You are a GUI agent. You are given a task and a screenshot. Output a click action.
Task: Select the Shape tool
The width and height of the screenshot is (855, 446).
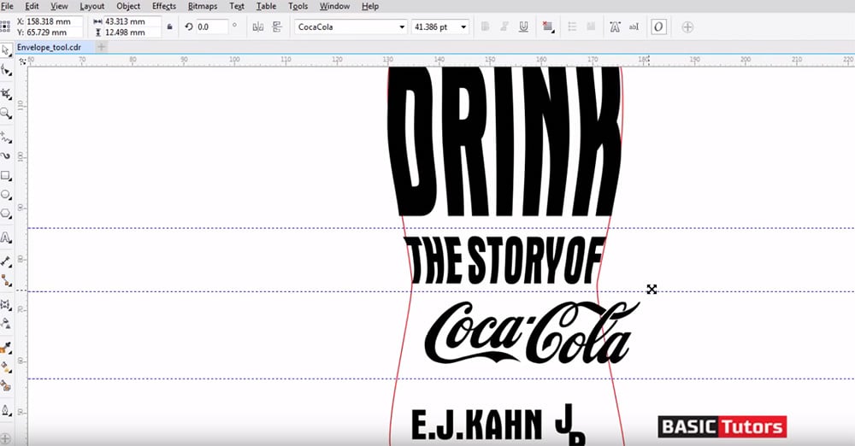point(6,70)
